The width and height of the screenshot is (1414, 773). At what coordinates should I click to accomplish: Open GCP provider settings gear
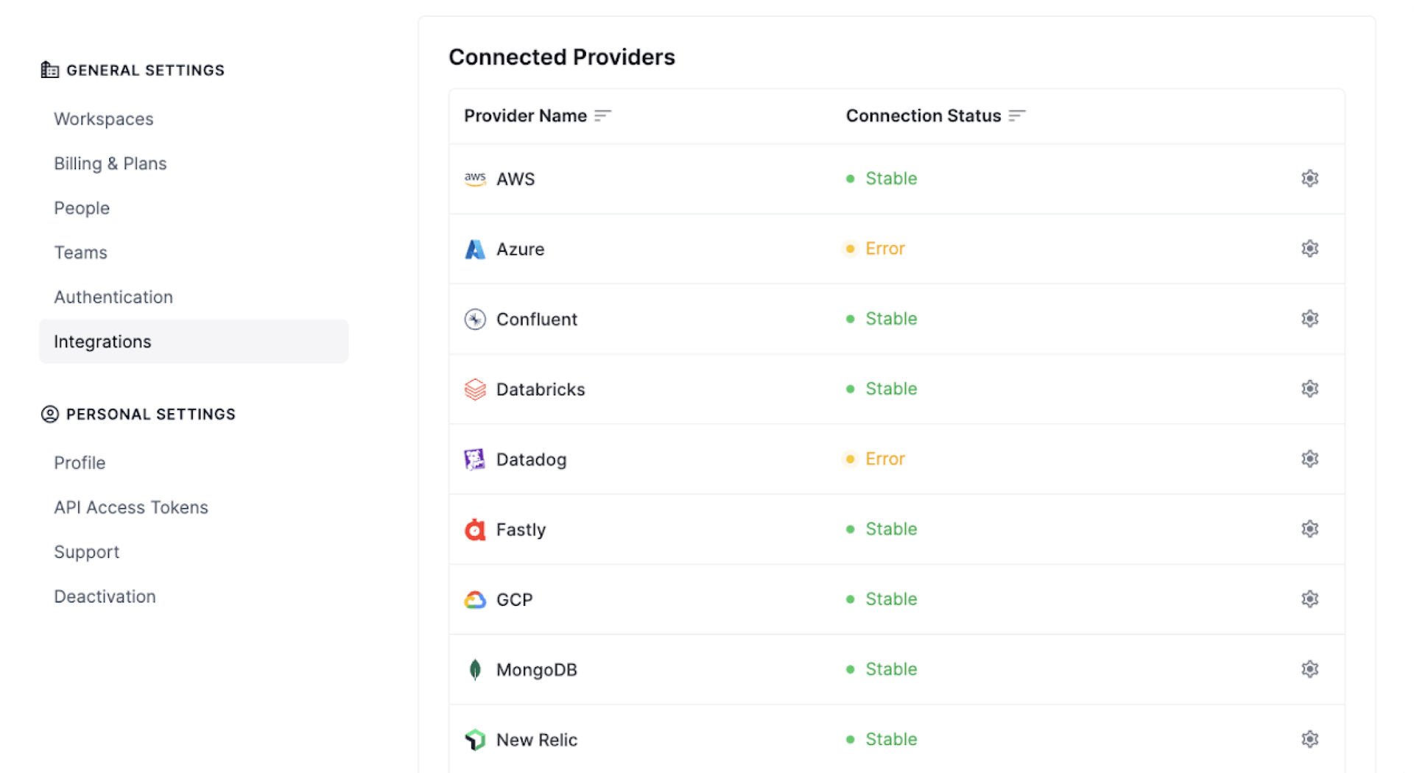pyautogui.click(x=1309, y=599)
